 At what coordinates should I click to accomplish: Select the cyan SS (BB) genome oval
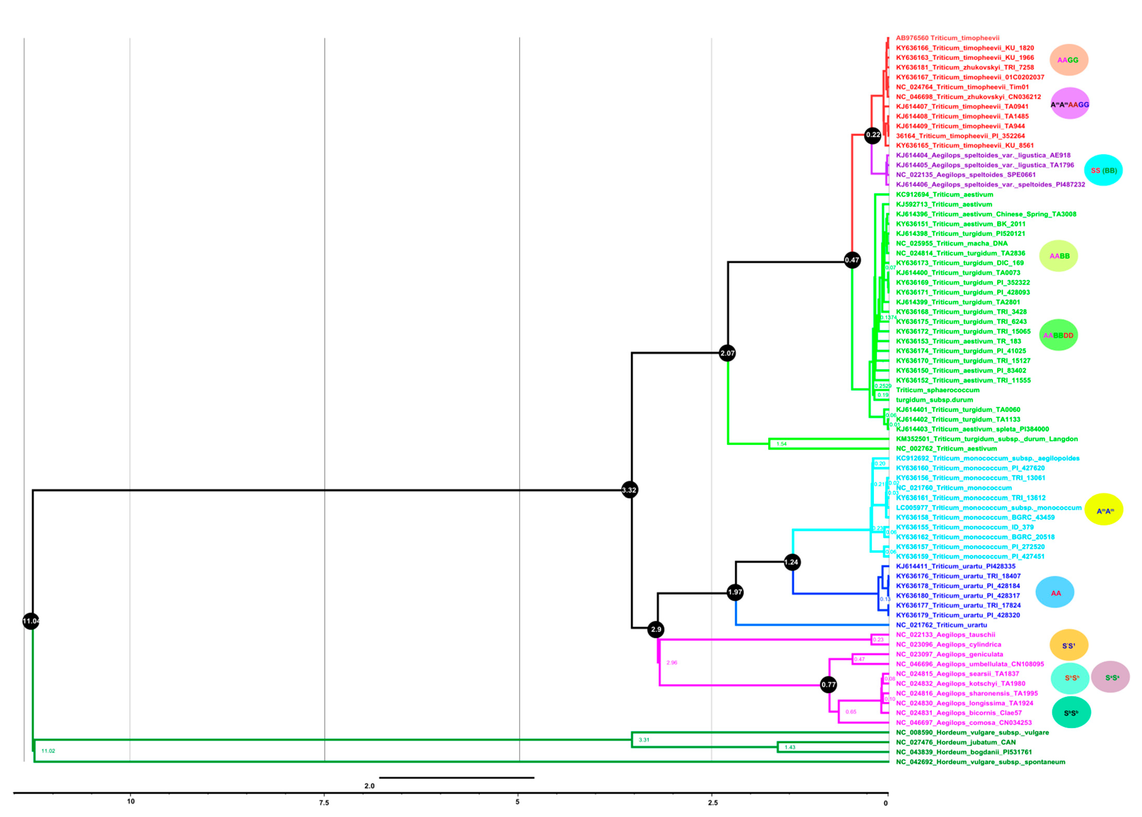(x=1103, y=170)
